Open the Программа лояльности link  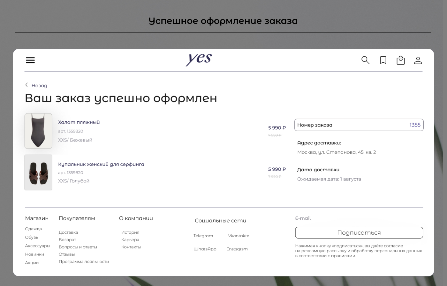[84, 261]
